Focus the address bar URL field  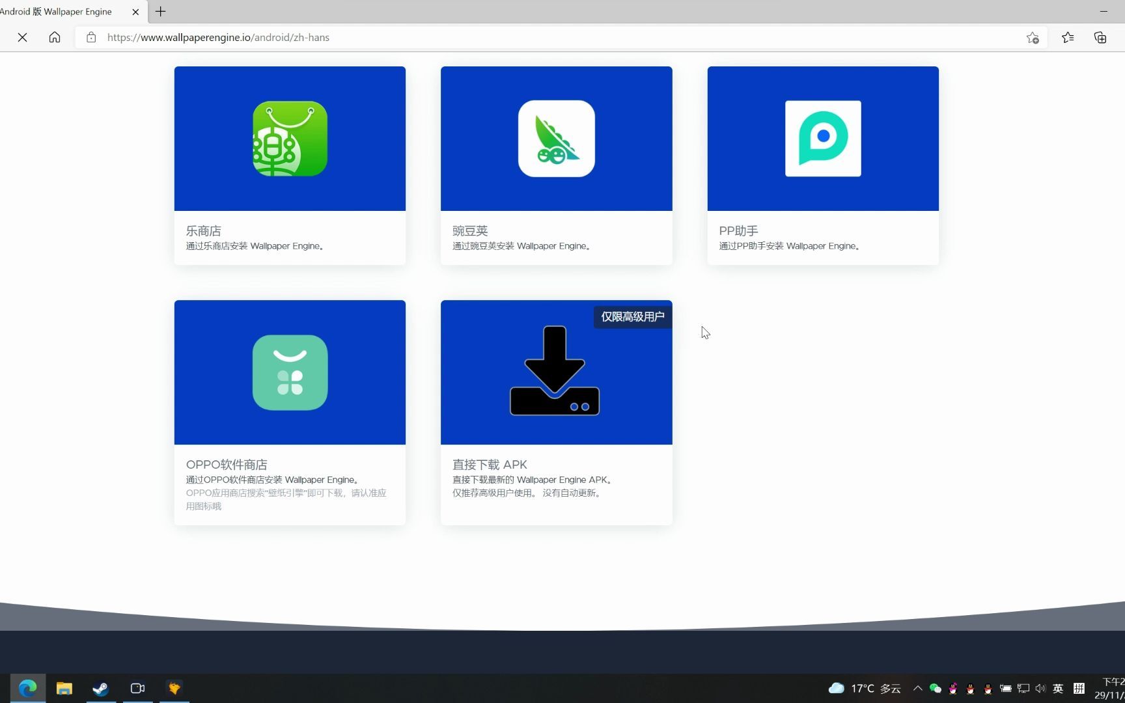(560, 38)
